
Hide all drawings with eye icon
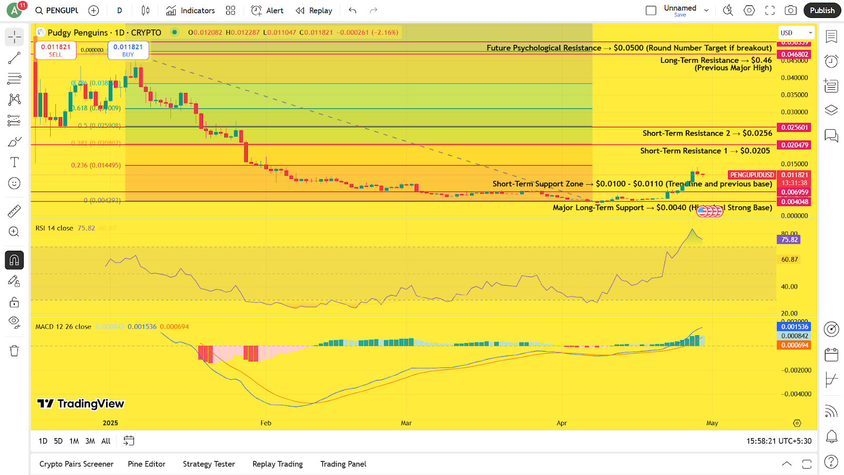click(x=14, y=322)
